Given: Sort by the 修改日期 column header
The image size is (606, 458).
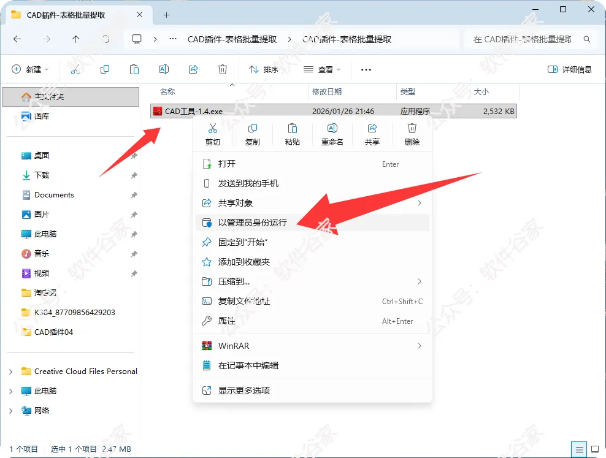Looking at the screenshot, I should pyautogui.click(x=327, y=91).
